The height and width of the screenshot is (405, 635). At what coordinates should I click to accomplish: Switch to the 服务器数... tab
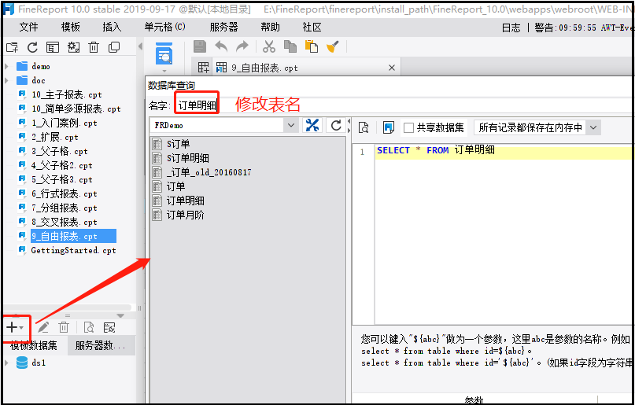102,346
